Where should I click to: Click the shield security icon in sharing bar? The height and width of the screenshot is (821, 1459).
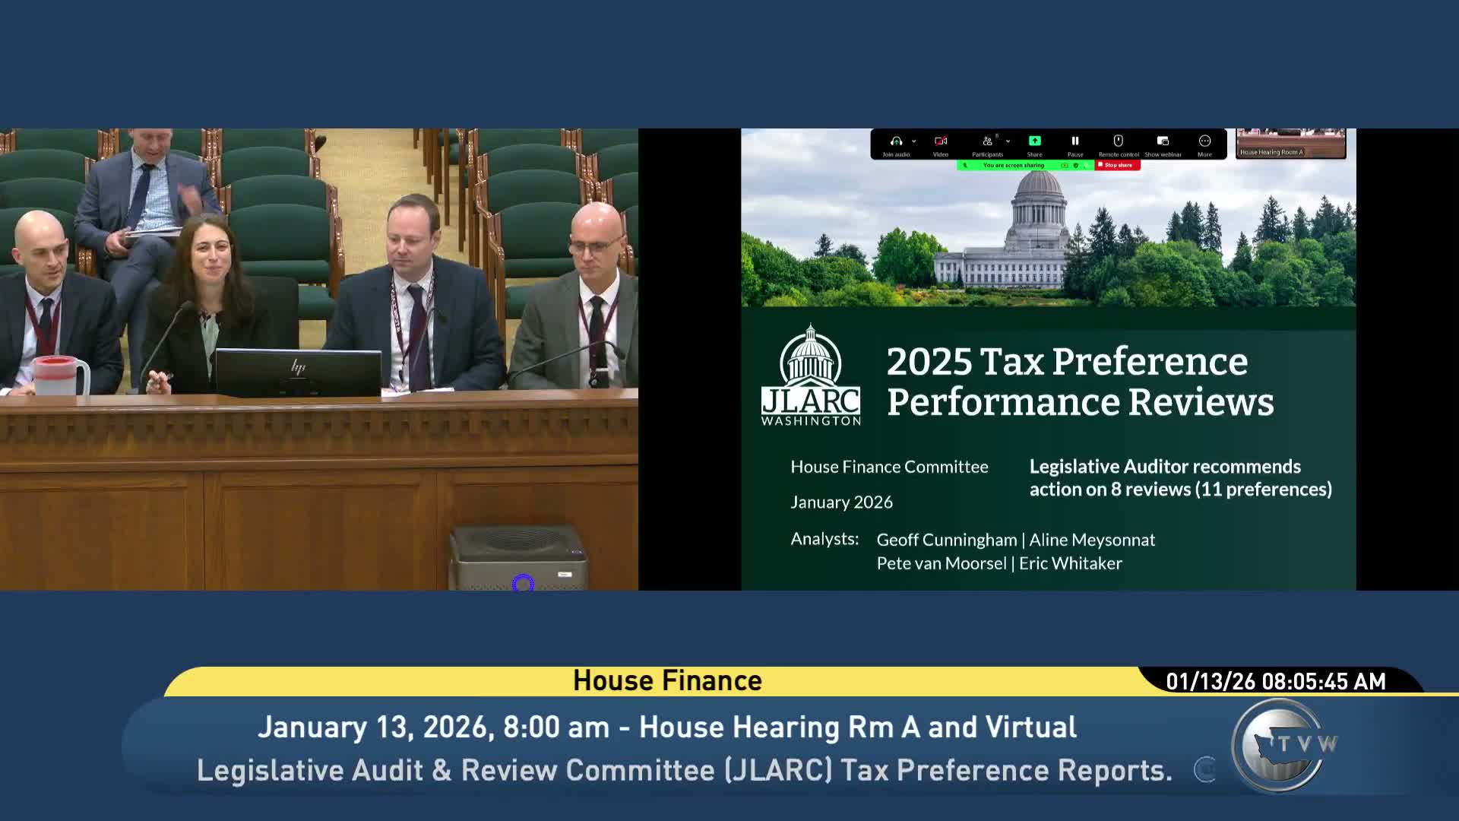[1075, 165]
